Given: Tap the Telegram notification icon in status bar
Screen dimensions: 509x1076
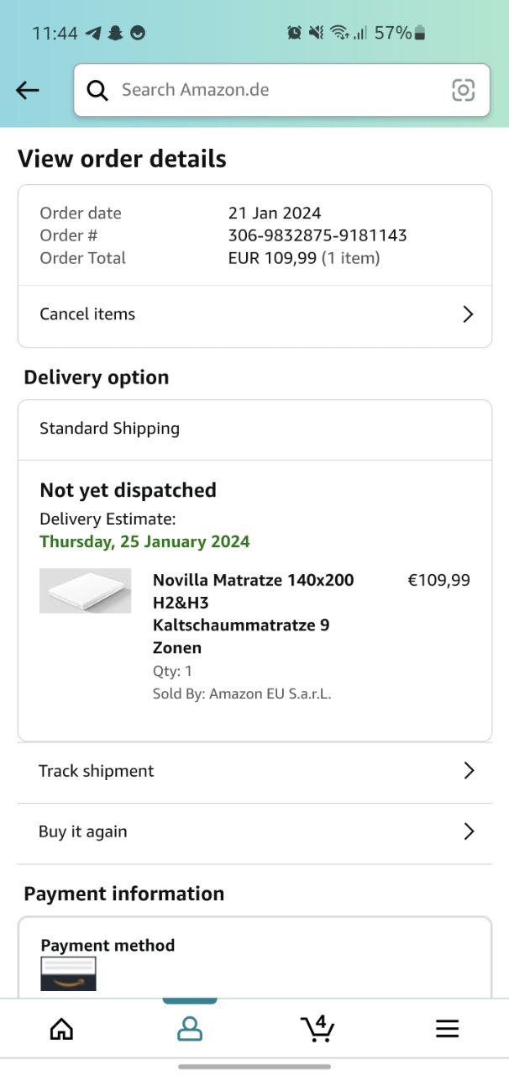Looking at the screenshot, I should 93,34.
